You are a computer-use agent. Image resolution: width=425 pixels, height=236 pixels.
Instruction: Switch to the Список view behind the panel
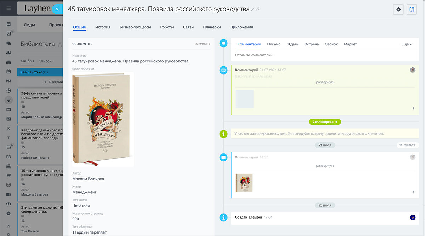pyautogui.click(x=45, y=61)
